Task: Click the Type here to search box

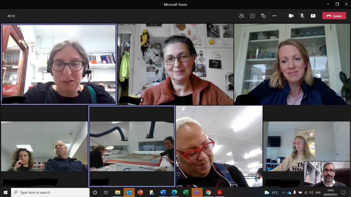Action: tap(50, 192)
